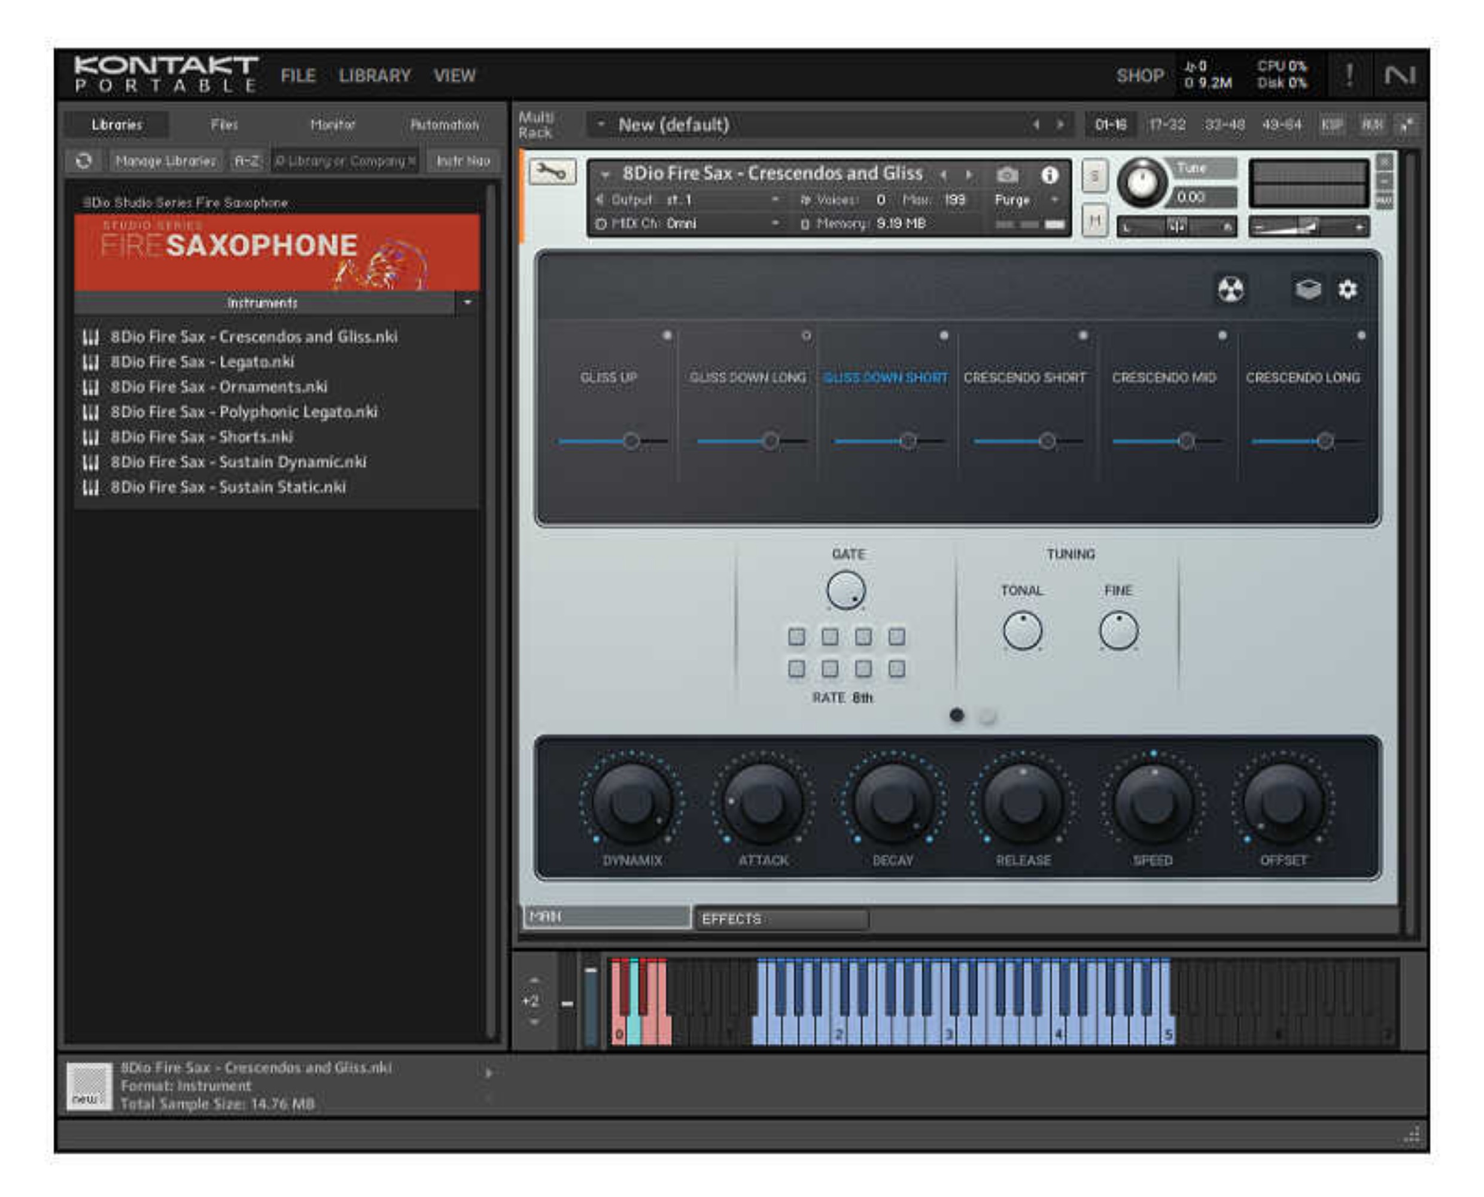The width and height of the screenshot is (1484, 1197).
Task: Expand instrument name dropdown arrow
Action: [x=604, y=175]
